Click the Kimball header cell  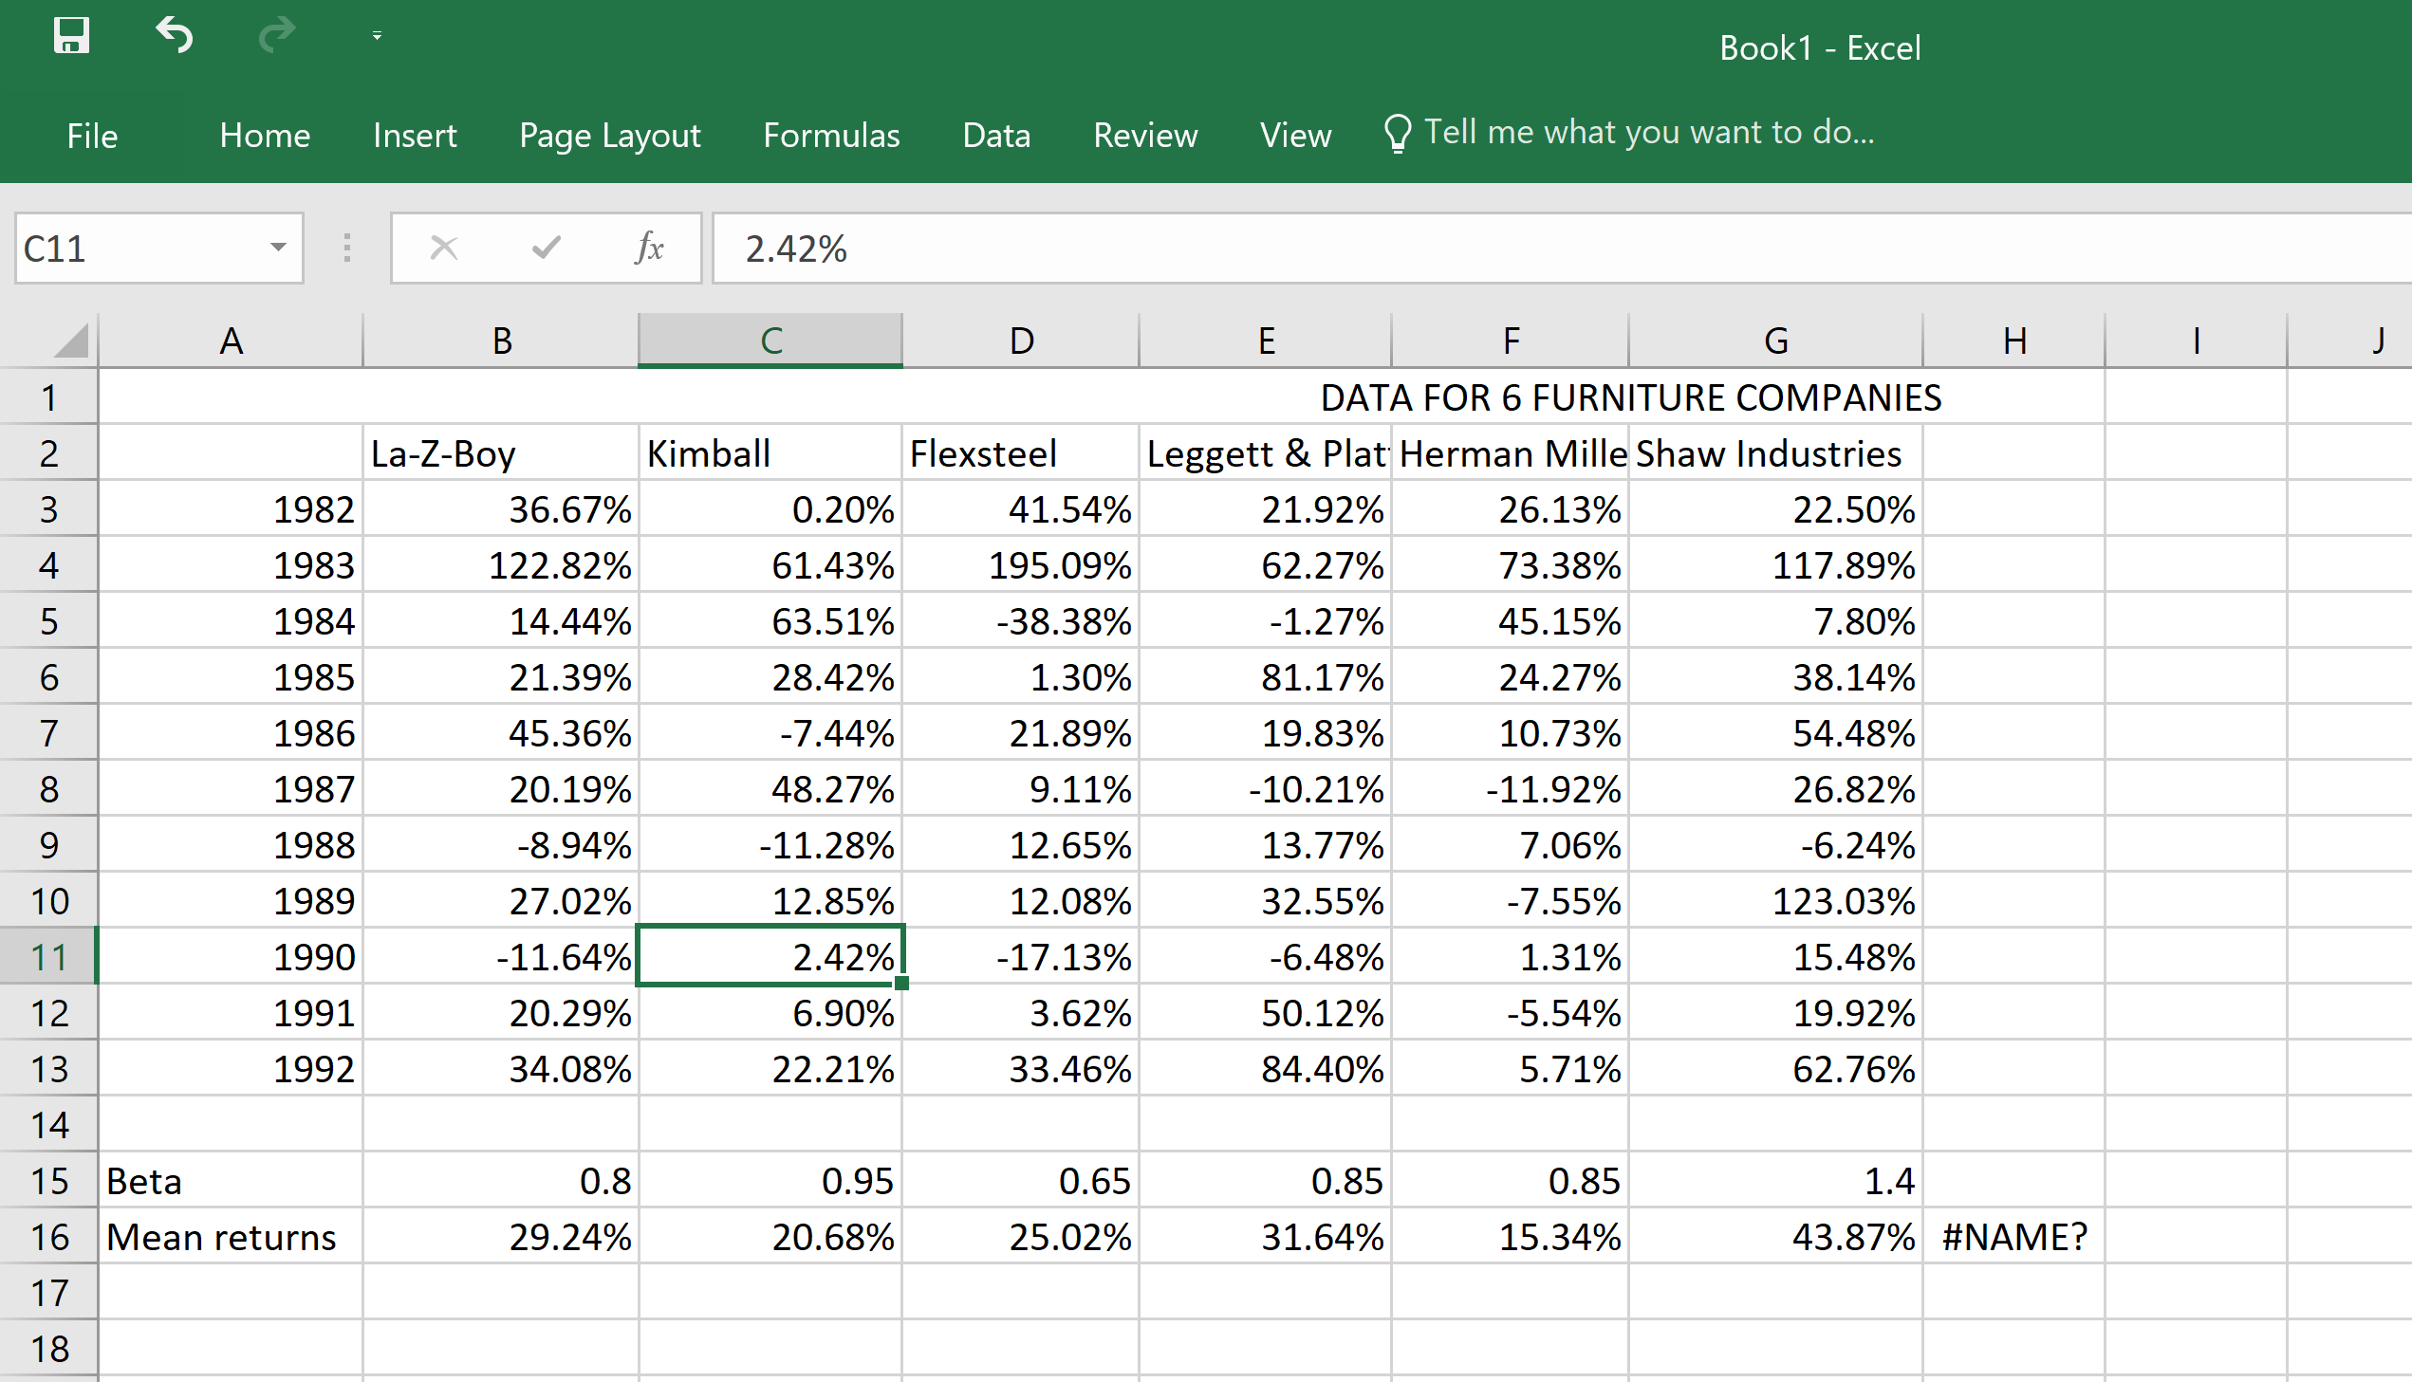[x=770, y=452]
